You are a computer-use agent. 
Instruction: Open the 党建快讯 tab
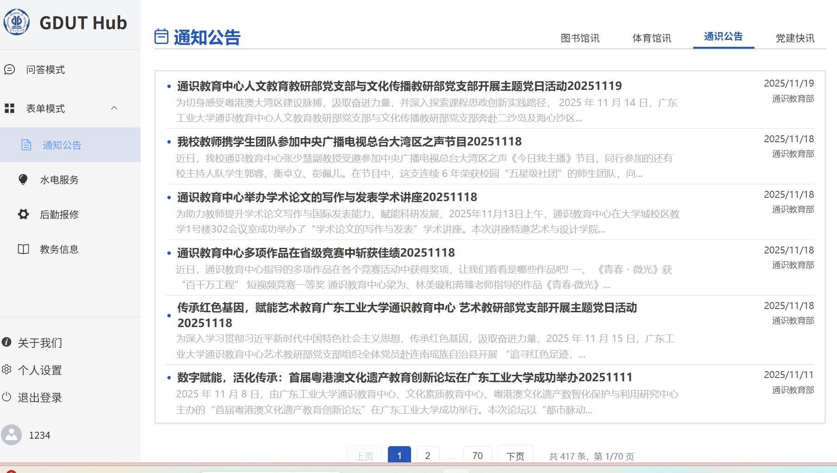pyautogui.click(x=795, y=38)
